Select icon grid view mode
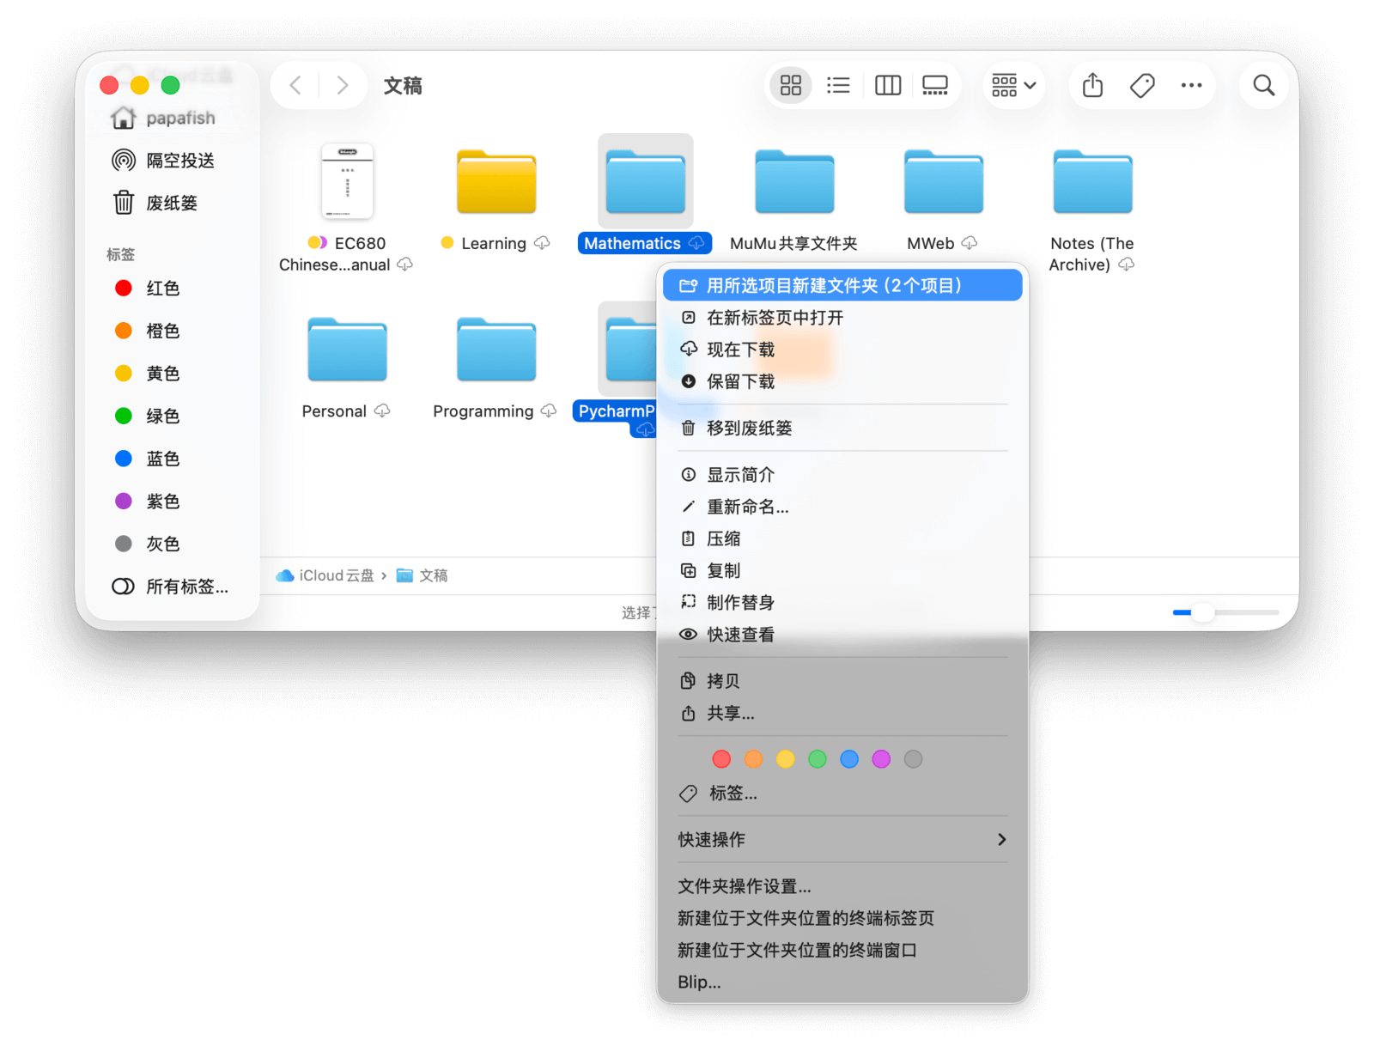Viewport: 1374px width, 1040px height. (790, 85)
